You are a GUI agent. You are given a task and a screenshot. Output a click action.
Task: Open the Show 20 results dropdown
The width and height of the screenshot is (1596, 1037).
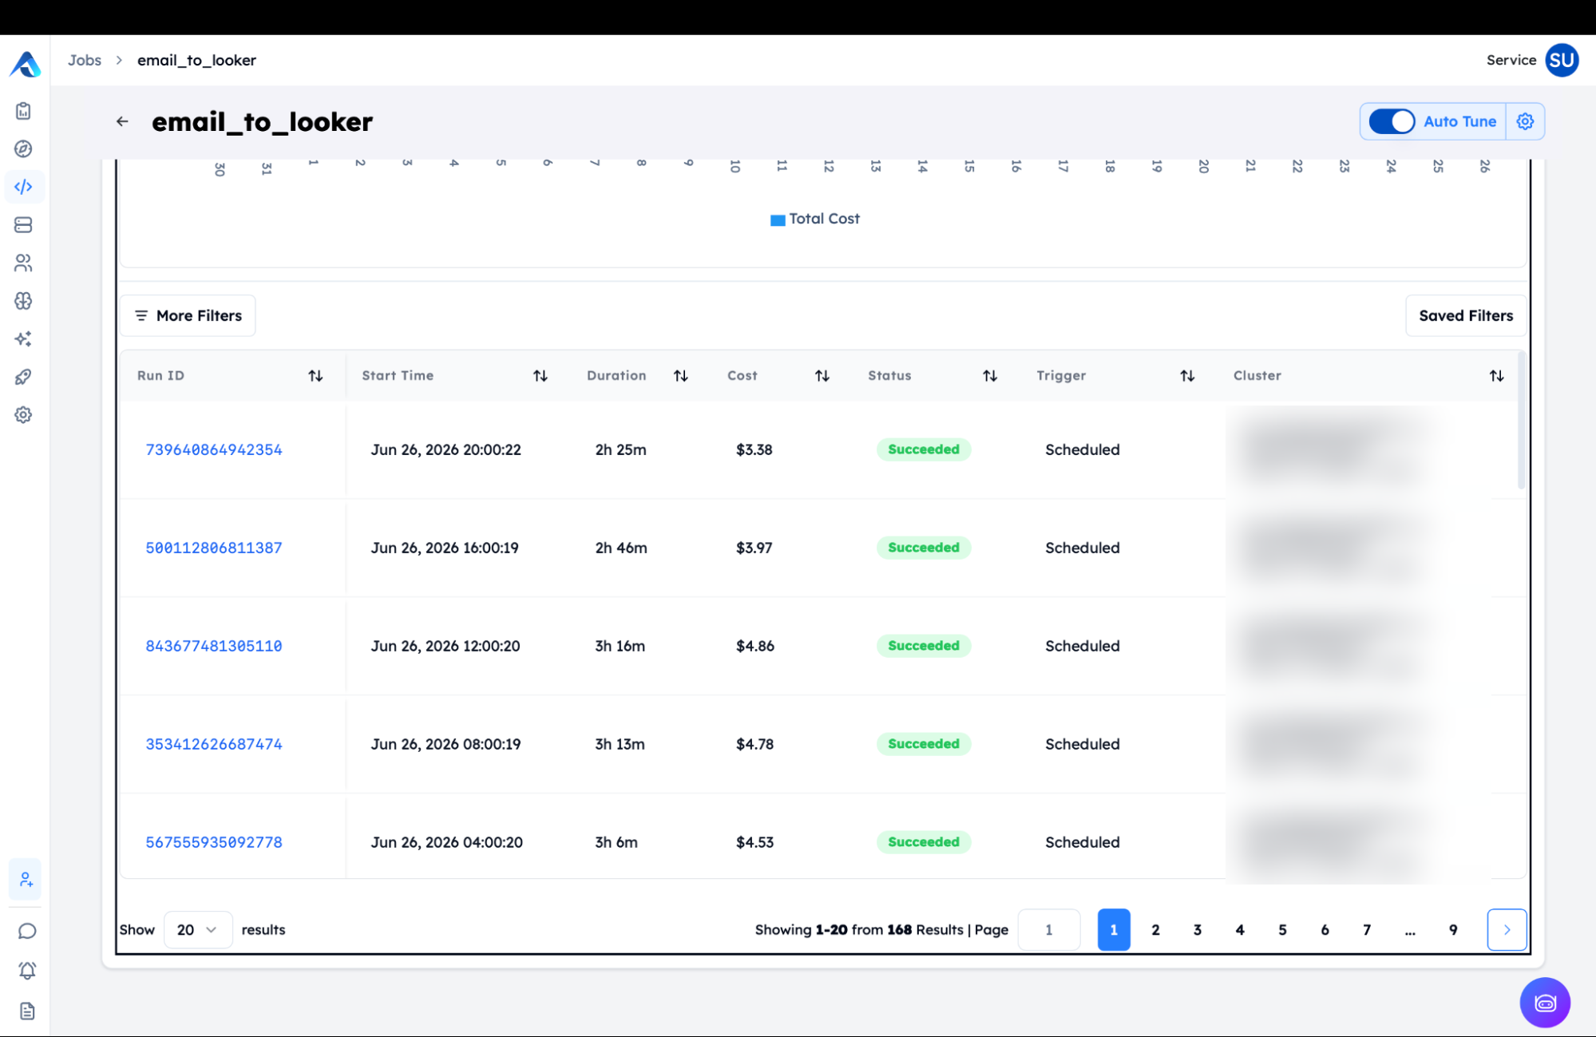pyautogui.click(x=198, y=930)
